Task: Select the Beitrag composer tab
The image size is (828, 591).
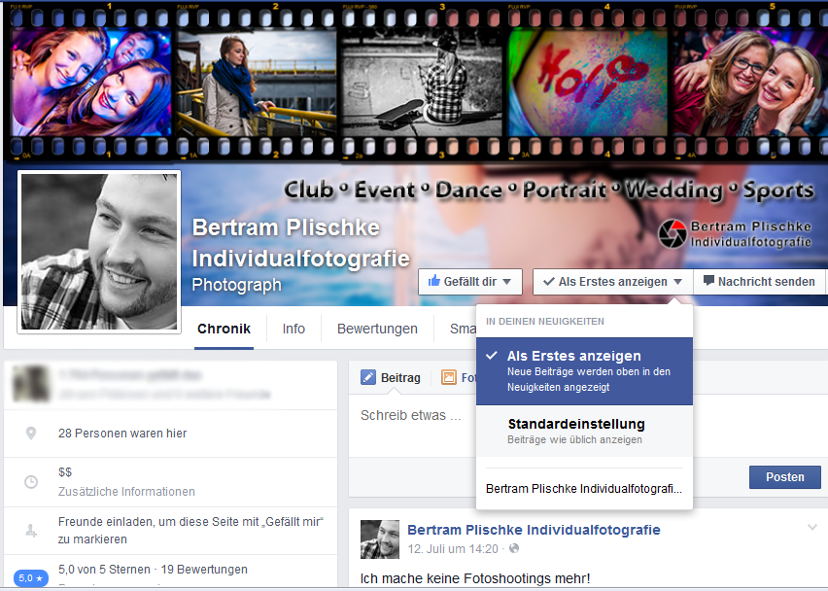Action: 391,377
